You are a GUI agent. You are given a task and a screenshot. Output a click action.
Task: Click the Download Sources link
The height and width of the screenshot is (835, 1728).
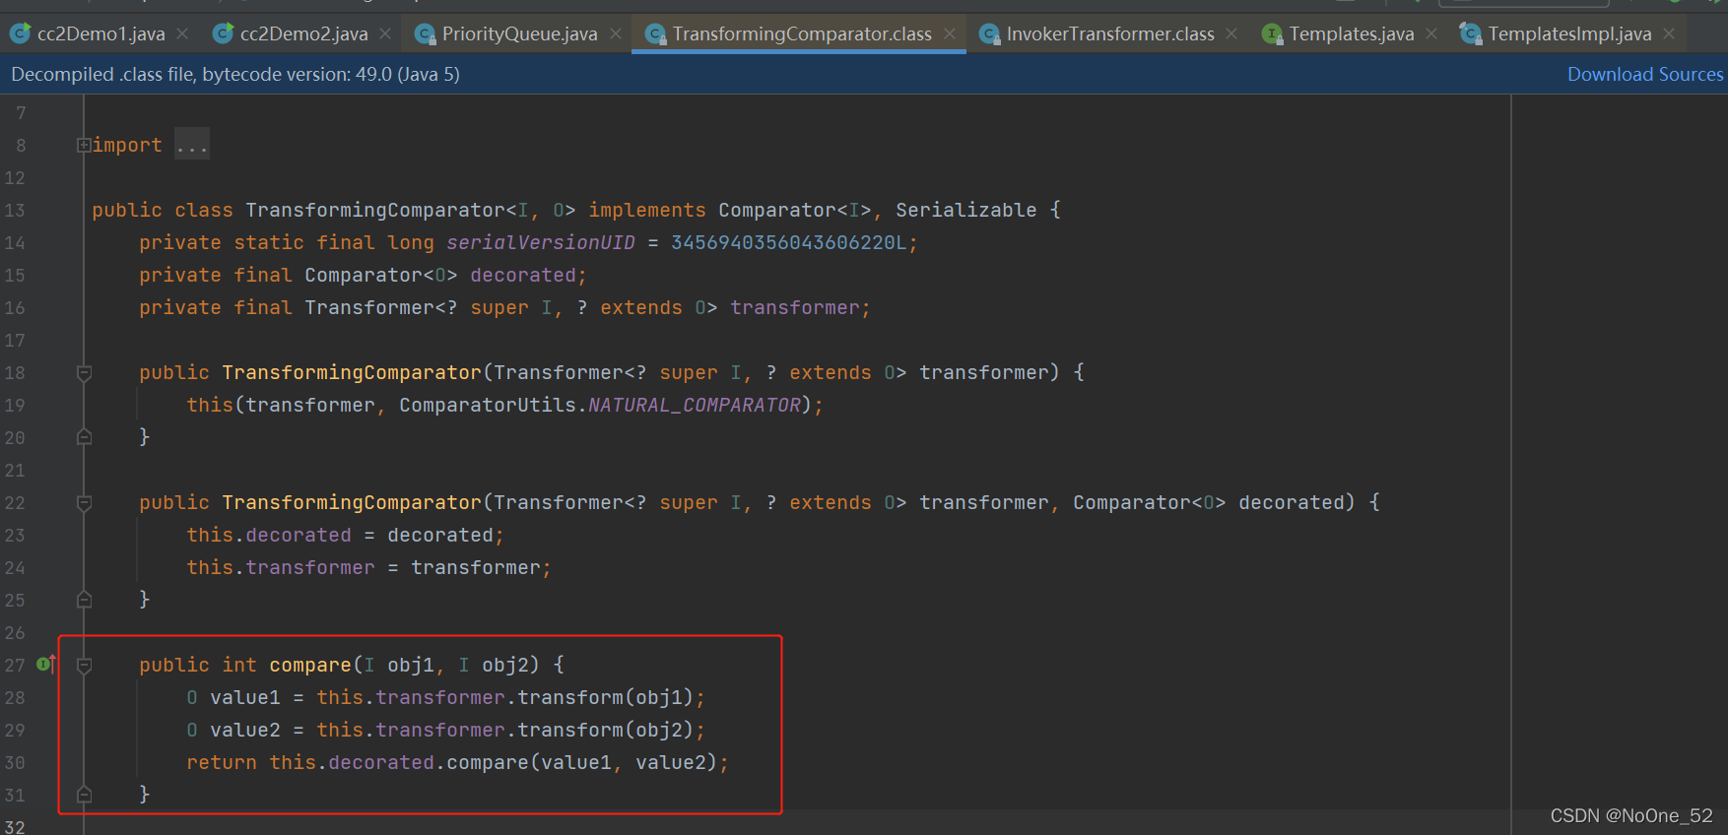(x=1645, y=74)
